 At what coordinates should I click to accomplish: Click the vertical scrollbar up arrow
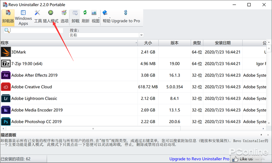pos(269,42)
